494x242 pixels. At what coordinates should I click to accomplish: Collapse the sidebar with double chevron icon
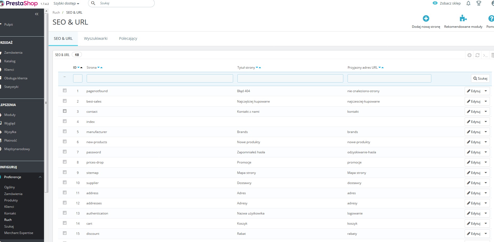pos(37,14)
